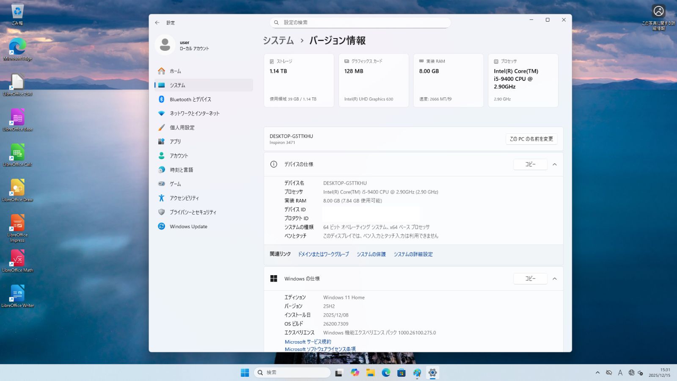Open the システムの詳細設定 link
Viewport: 677px width, 381px height.
click(413, 254)
